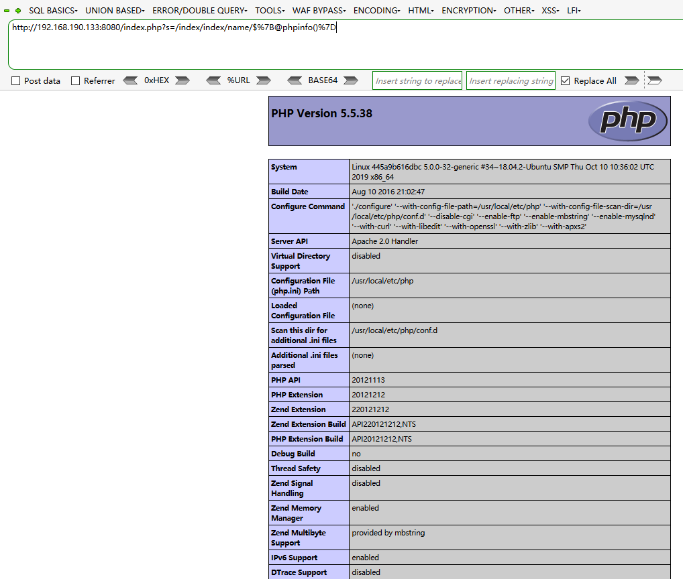Open the ENCODING dropdown menu

[x=377, y=11]
